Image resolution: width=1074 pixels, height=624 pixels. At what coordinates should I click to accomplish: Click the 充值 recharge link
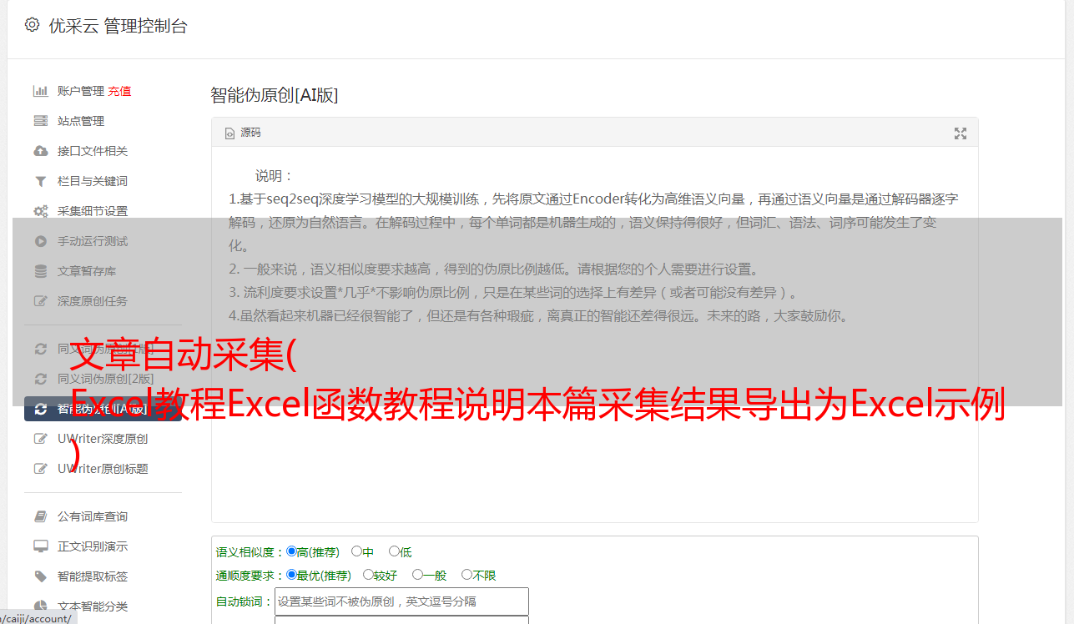pos(119,91)
